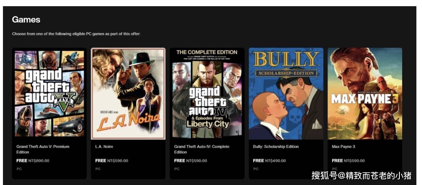This screenshot has height=185, width=422.
Task: Click the struck-through NT$890.00 price
Action: 39,161
